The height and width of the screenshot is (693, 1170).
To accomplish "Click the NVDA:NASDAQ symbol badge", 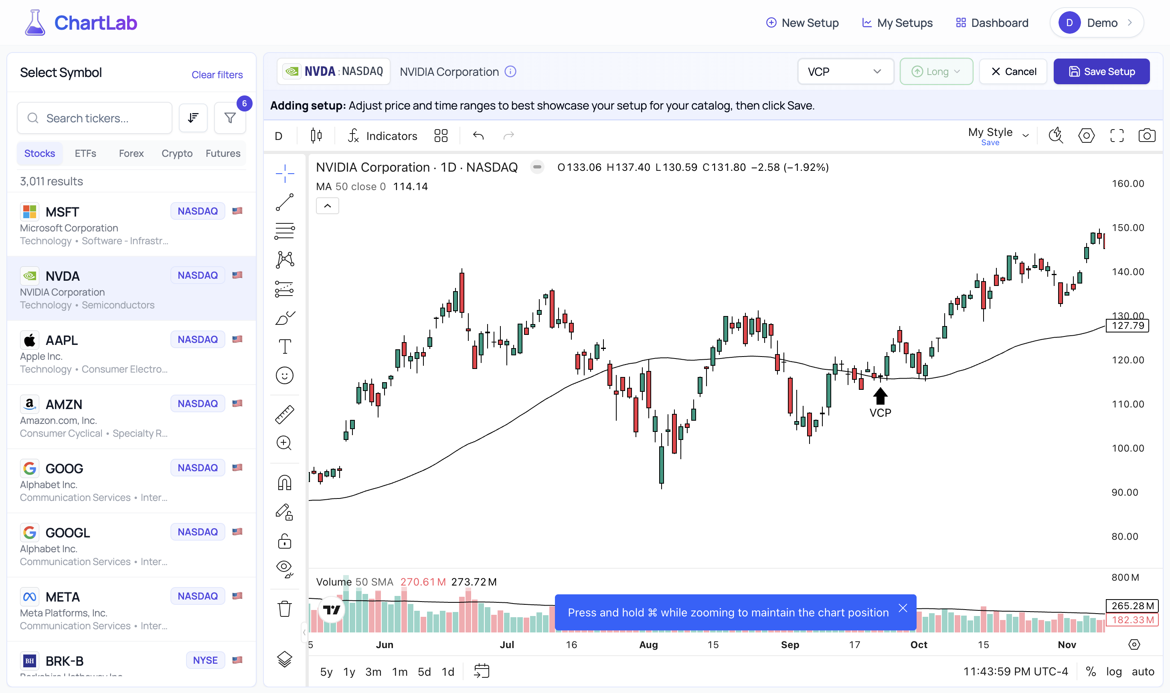I will pos(333,71).
